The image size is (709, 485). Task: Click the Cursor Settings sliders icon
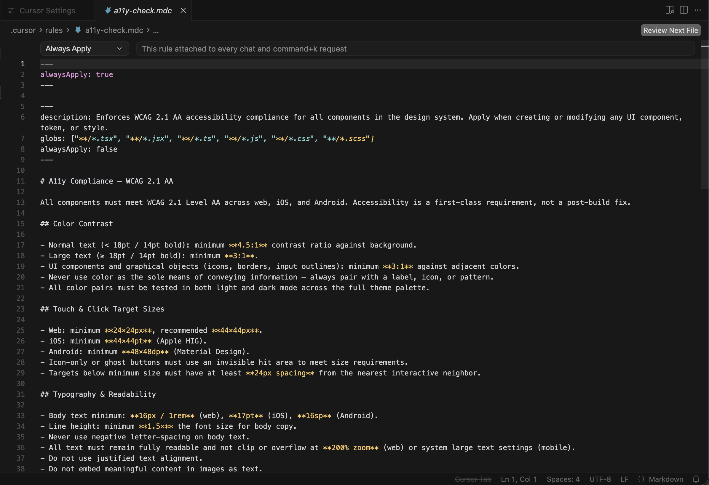click(x=11, y=11)
